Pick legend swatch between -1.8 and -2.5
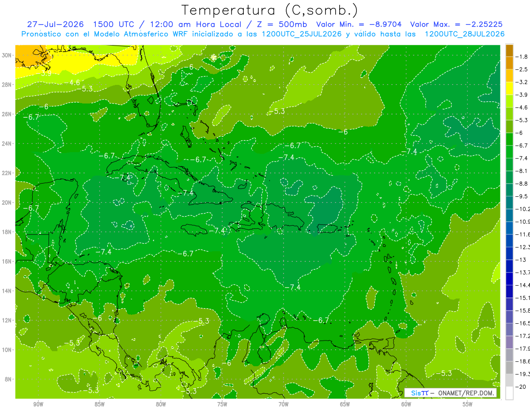 (x=509, y=63)
